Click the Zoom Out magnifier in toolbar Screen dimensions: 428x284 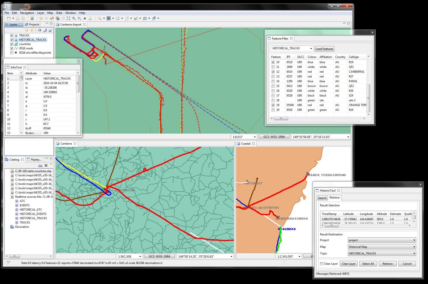(79, 18)
